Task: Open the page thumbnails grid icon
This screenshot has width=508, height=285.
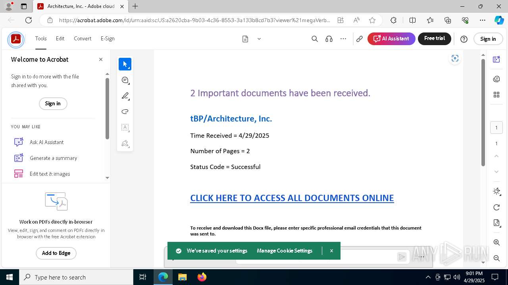Action: (x=496, y=95)
